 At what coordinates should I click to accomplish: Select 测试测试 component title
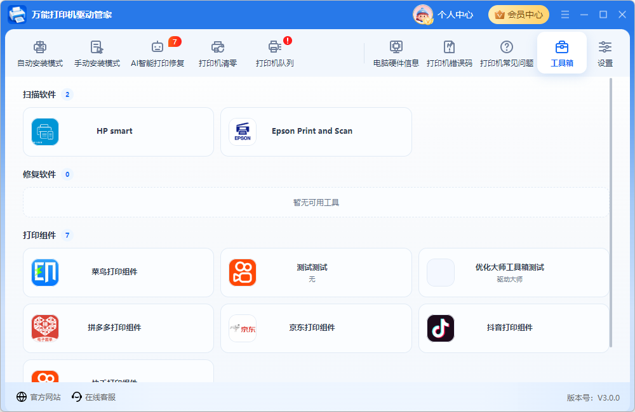pyautogui.click(x=312, y=267)
